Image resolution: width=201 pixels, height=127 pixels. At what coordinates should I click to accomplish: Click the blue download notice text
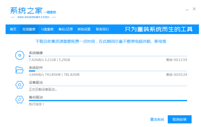click(101, 41)
